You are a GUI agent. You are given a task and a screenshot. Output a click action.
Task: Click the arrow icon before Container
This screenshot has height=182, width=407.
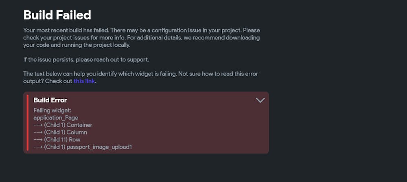pyautogui.click(x=38, y=125)
